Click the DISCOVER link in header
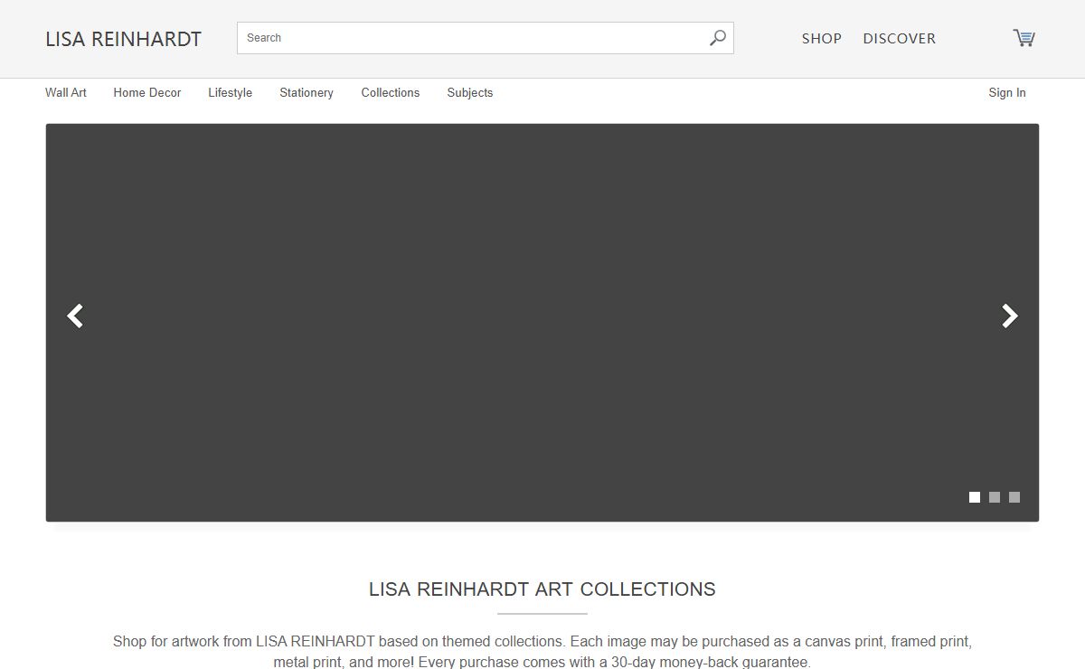Image resolution: width=1085 pixels, height=669 pixels. (x=900, y=38)
